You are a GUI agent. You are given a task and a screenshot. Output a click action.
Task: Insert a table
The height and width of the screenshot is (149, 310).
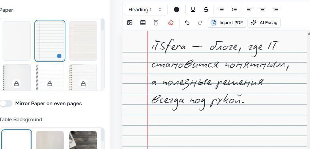click(143, 23)
